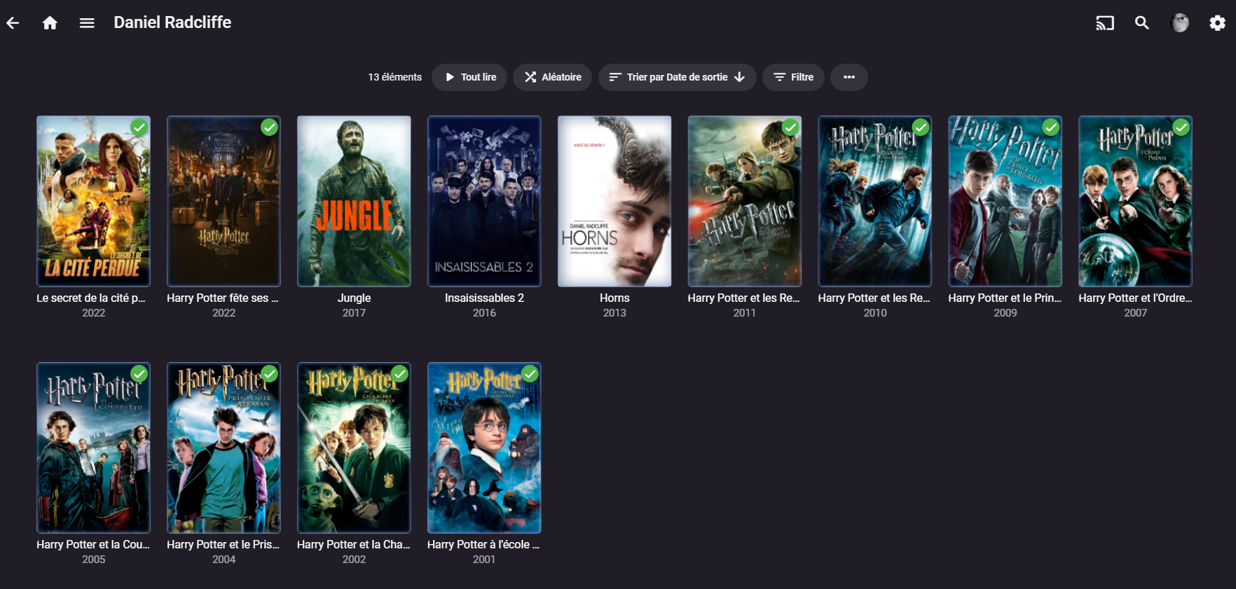The height and width of the screenshot is (589, 1236).
Task: Click the year 2005 under Harry Potter et la Cou...
Action: [x=93, y=560]
